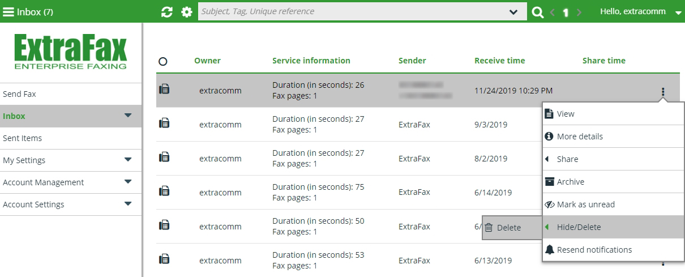
Task: Open user dropdown next to Hello, extracomm
Action: point(679,12)
